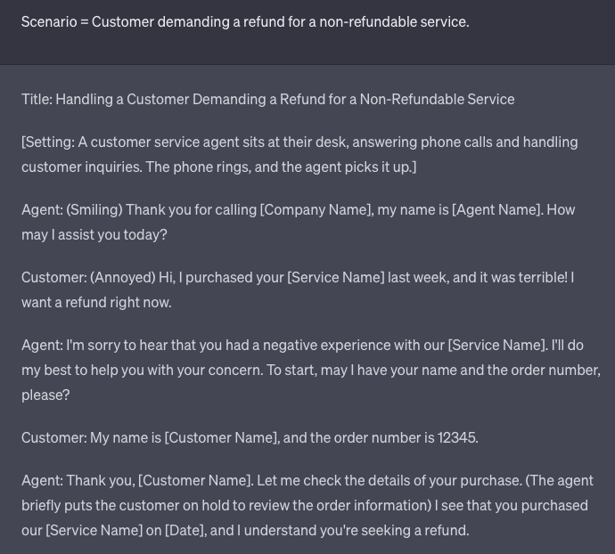
Task: Click [Service Name] in the customer complaint
Action: point(336,278)
